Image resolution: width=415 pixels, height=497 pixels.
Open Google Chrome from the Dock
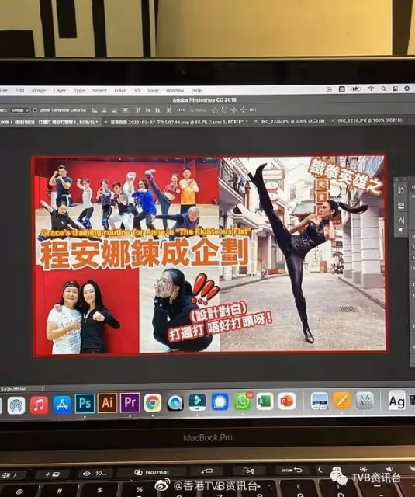[x=153, y=403]
